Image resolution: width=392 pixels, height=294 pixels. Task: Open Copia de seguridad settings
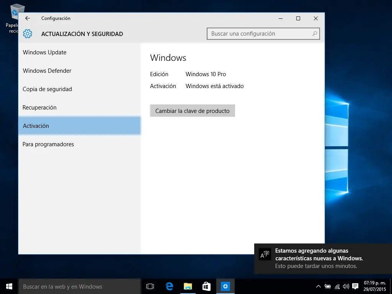pyautogui.click(x=80, y=89)
